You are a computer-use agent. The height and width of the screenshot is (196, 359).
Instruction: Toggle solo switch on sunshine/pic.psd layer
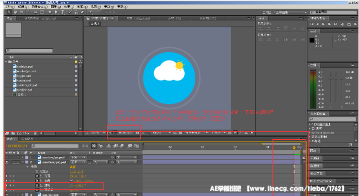pyautogui.click(x=14, y=162)
